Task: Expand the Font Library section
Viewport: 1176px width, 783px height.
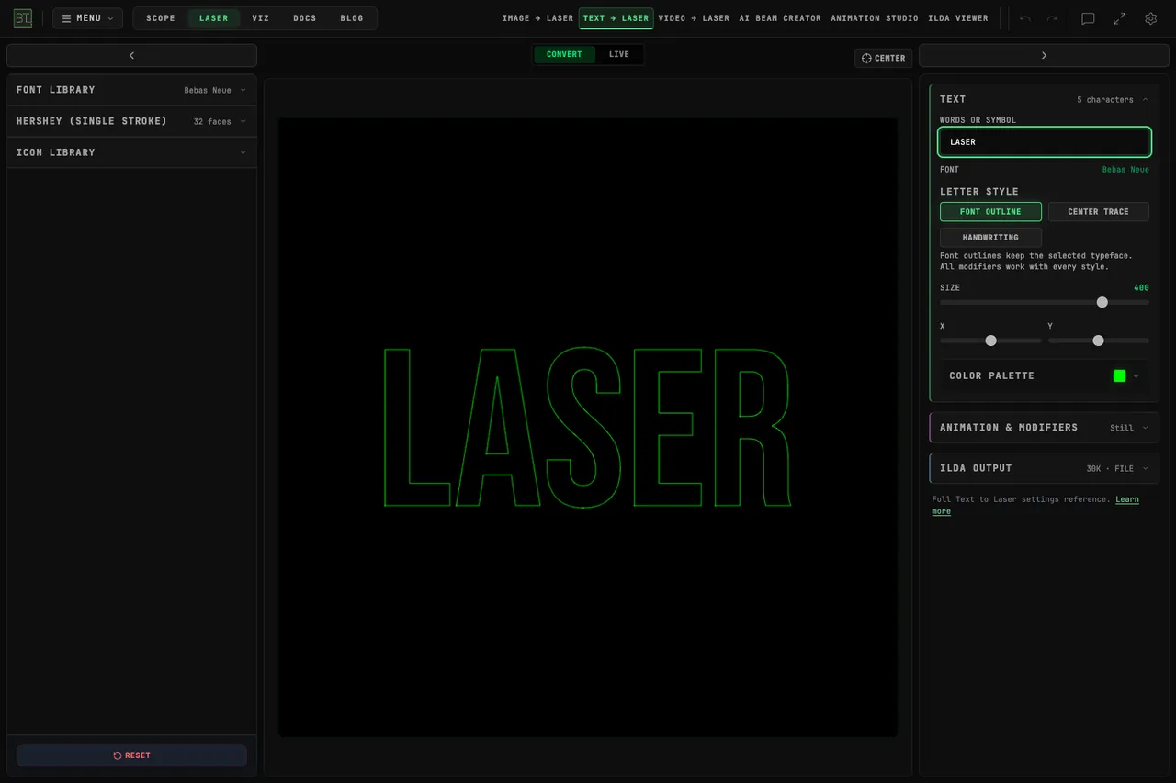Action: [x=131, y=90]
